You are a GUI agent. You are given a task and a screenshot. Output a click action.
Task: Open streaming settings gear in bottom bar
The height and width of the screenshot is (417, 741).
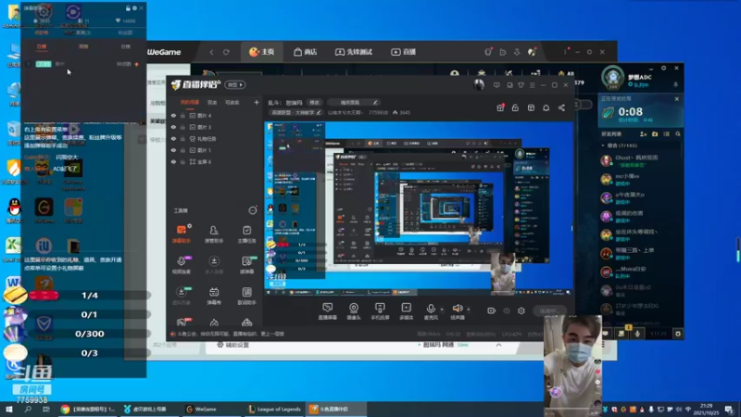(x=521, y=310)
